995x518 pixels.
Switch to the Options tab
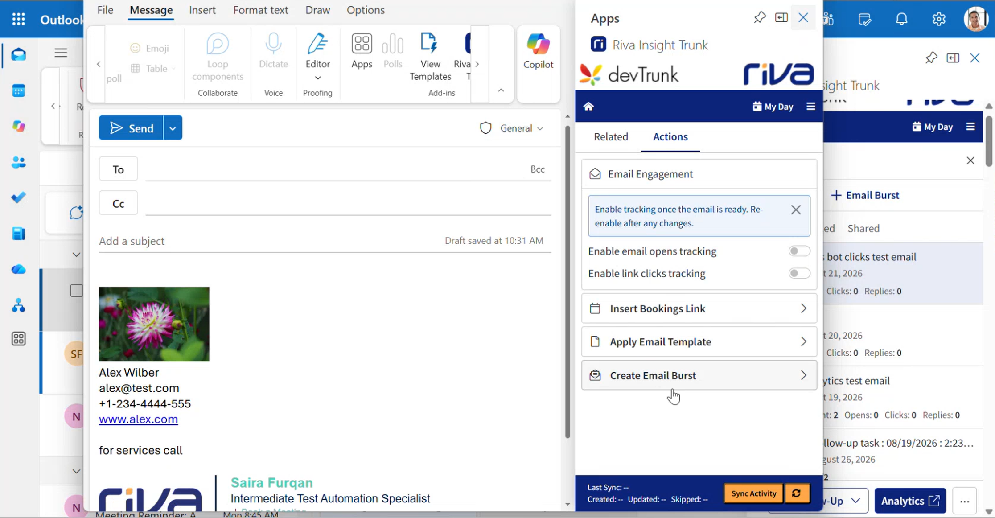click(366, 10)
